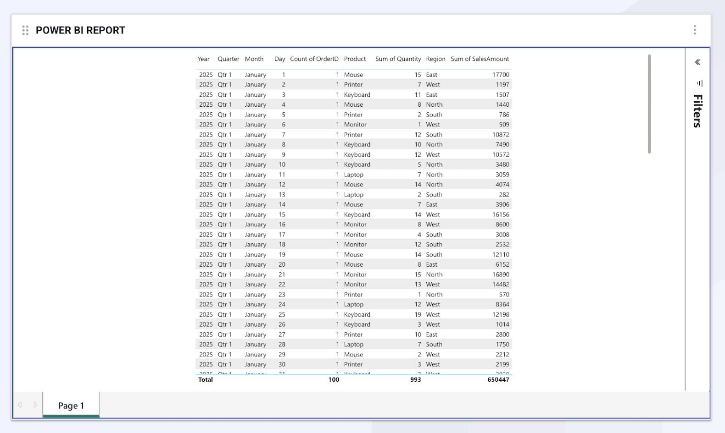Select sales amount cell 3008
This screenshot has height=433, width=725.
tap(502, 235)
